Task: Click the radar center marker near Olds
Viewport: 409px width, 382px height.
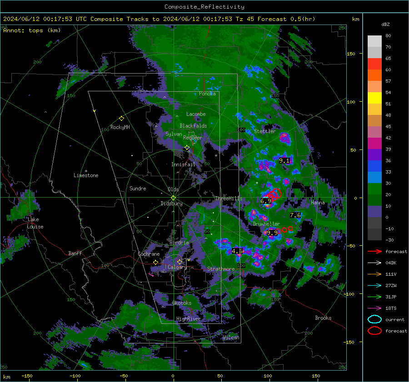Action: click(x=173, y=198)
